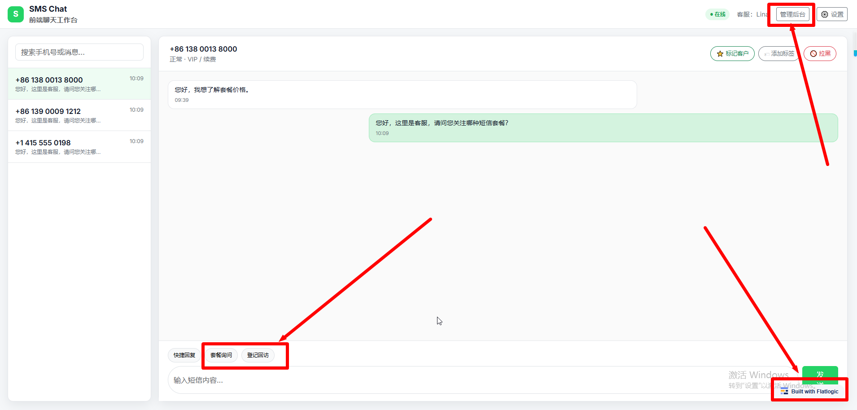The image size is (857, 410).
Task: Open conversation with +1 415 555 0198
Action: point(79,147)
